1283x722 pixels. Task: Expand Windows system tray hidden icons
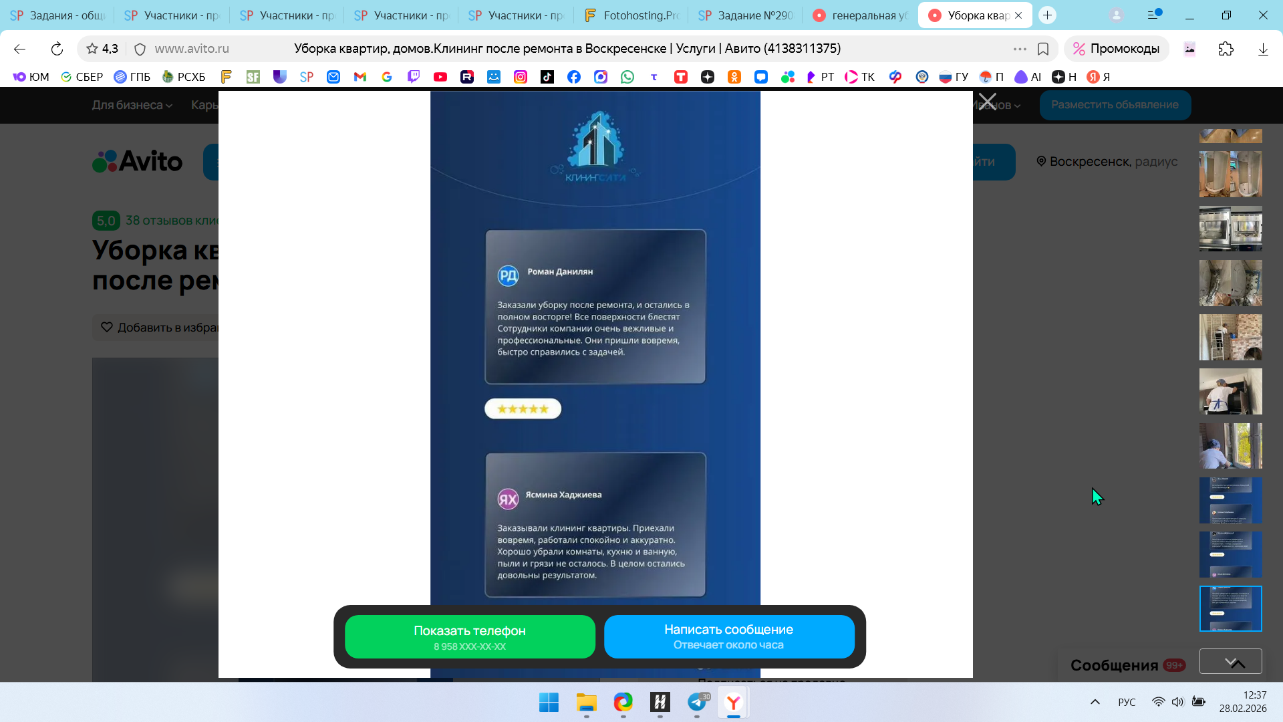click(x=1095, y=702)
